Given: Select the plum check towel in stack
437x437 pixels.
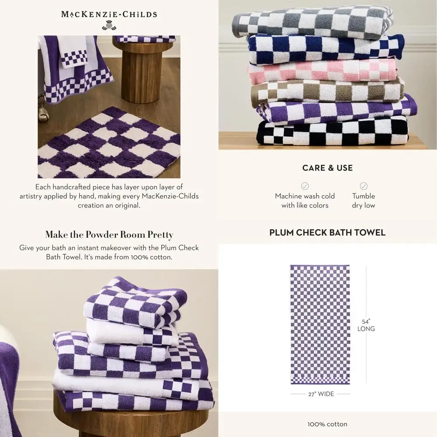Looking at the screenshot, I should pos(336,110).
